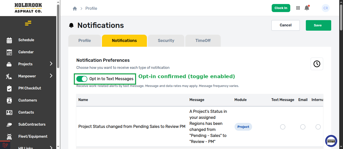Image resolution: width=343 pixels, height=149 pixels.
Task: Switch to the Profile tab
Action: point(85,41)
